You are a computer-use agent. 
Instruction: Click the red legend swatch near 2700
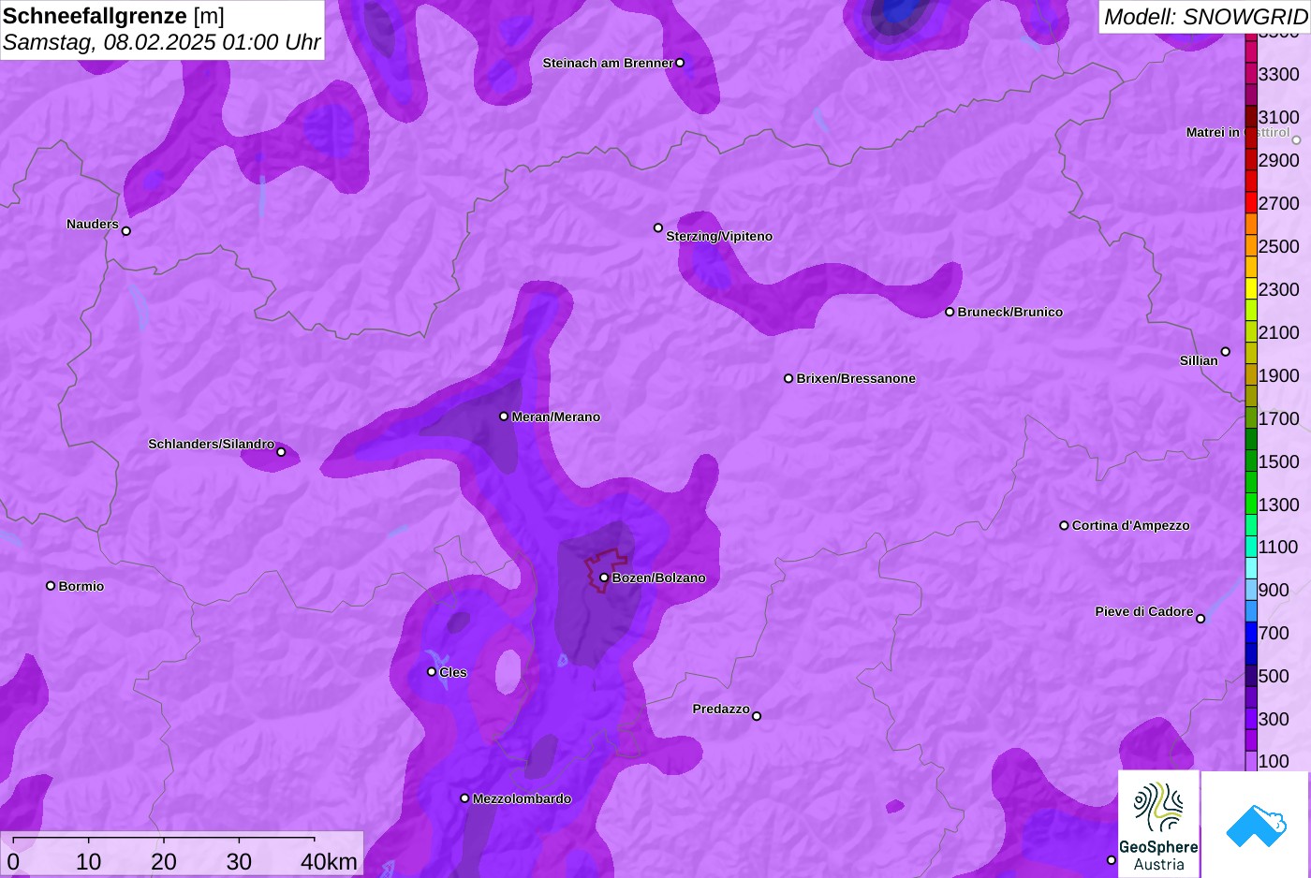1251,202
